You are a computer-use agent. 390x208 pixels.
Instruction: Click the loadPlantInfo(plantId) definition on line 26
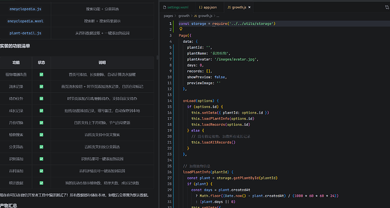206,172
